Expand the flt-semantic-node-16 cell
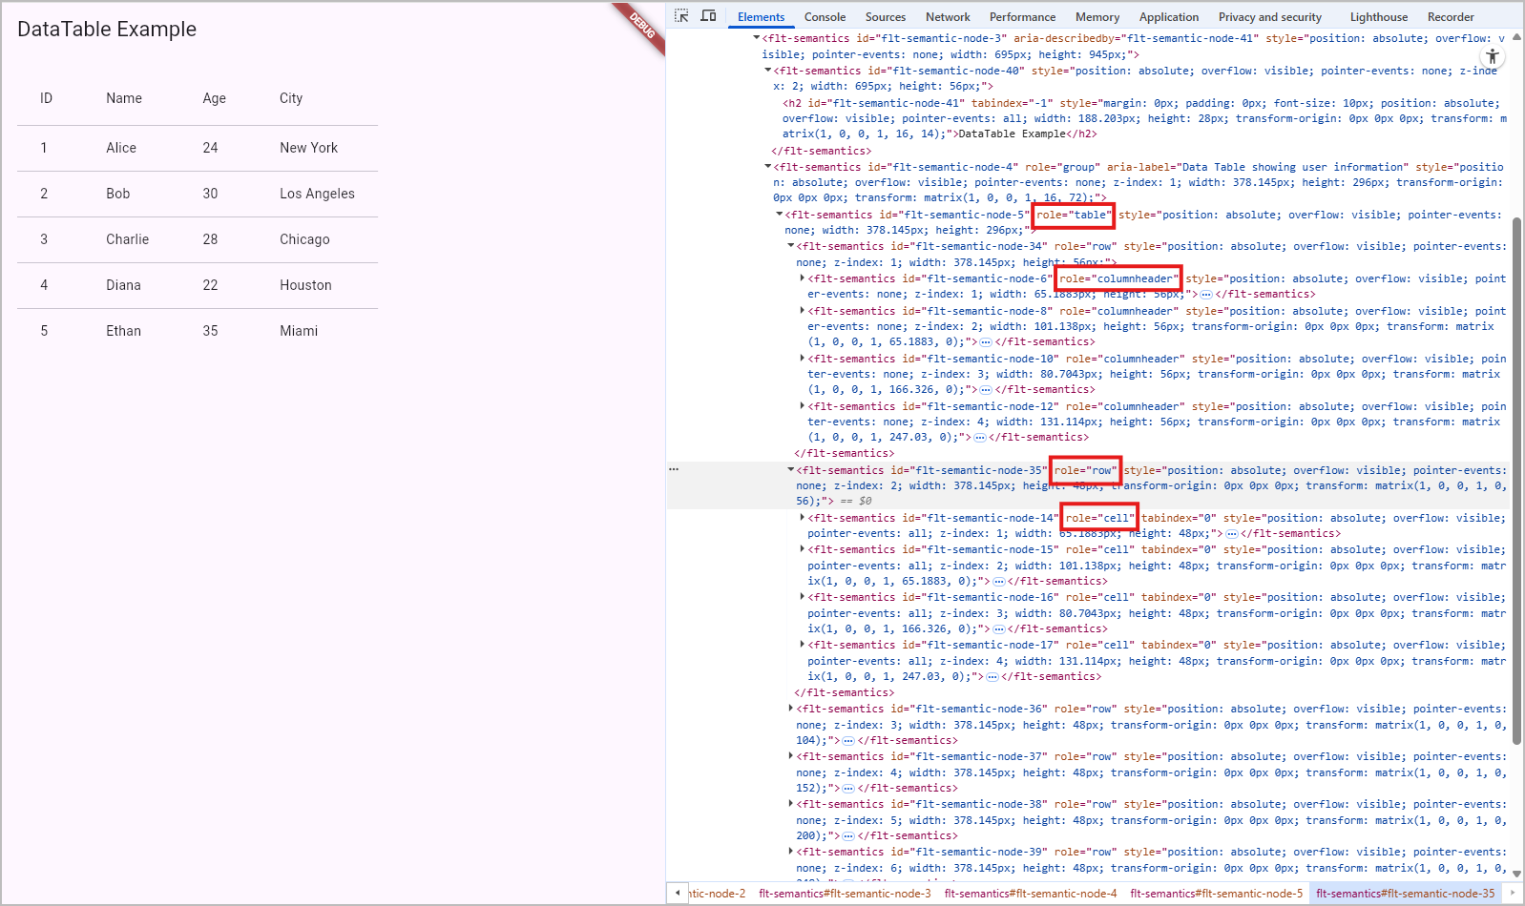1525x906 pixels. pos(803,597)
